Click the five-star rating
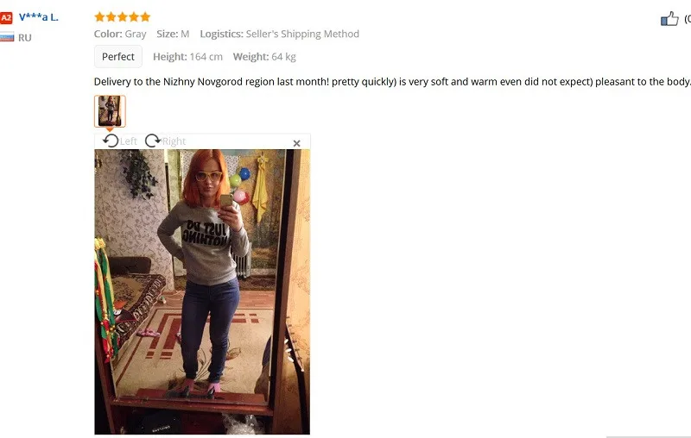Viewport: 691px width, 438px height. [x=123, y=17]
